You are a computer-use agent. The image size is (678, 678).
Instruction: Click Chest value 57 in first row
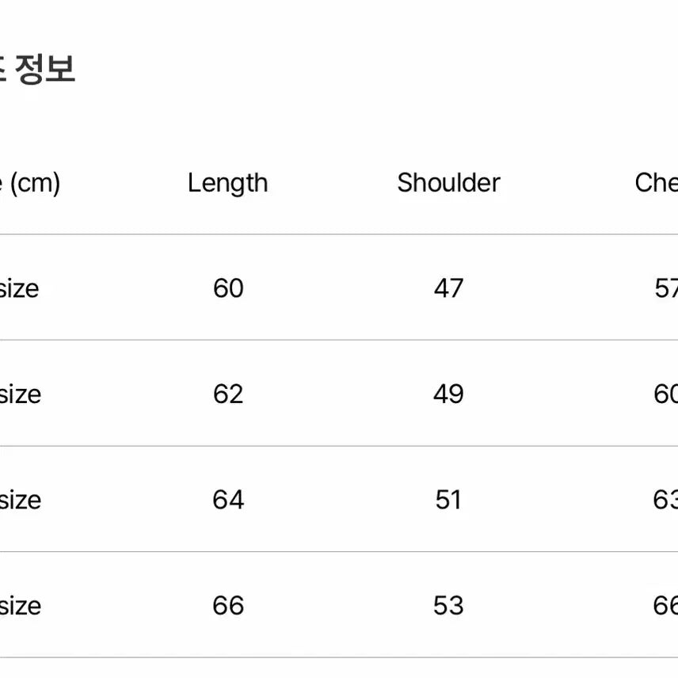665,288
